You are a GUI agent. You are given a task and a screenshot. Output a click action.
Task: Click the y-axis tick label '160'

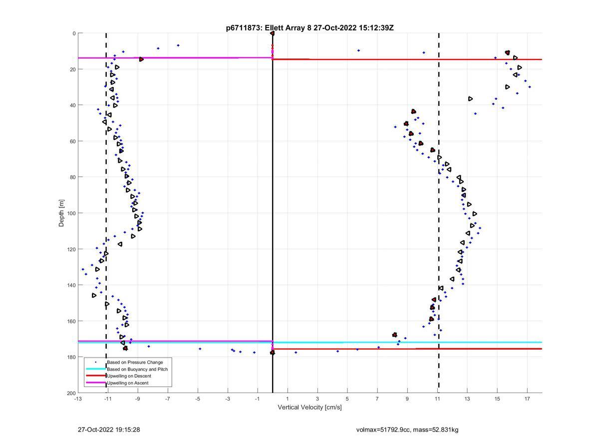(x=71, y=321)
